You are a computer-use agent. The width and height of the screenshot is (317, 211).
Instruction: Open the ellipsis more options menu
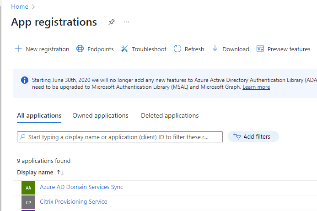[x=126, y=22]
